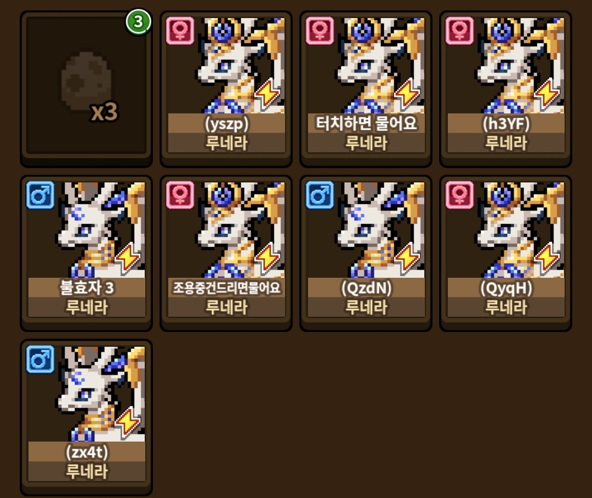Tap lightning element icon on 조용중건드리면물어요 card
Image resolution: width=592 pixels, height=498 pixels.
pyautogui.click(x=267, y=257)
